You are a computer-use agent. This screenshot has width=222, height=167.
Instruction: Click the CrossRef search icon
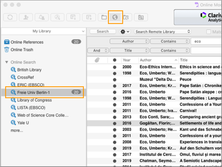tap(13, 77)
